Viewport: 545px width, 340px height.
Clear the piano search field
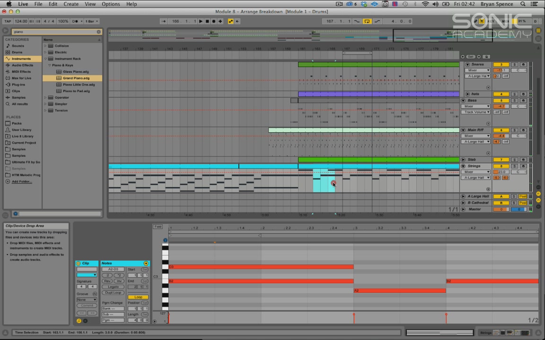coord(99,32)
